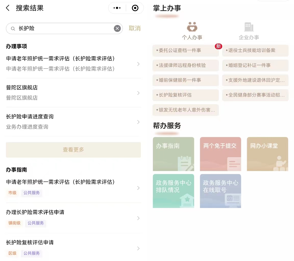Image resolution: width=294 pixels, height=261 pixels.
Task: Click the 查看更多 button
Action: click(x=73, y=150)
